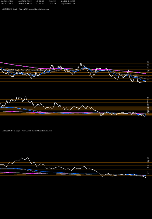Click the high price H: 22.68
Image resolution: width=152 pixels, height=219 pixels.
point(53,1)
